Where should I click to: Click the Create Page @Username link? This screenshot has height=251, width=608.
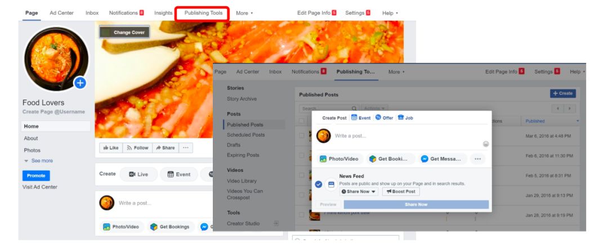[53, 111]
